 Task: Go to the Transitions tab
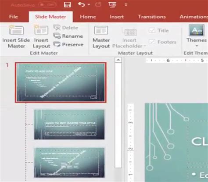(152, 17)
